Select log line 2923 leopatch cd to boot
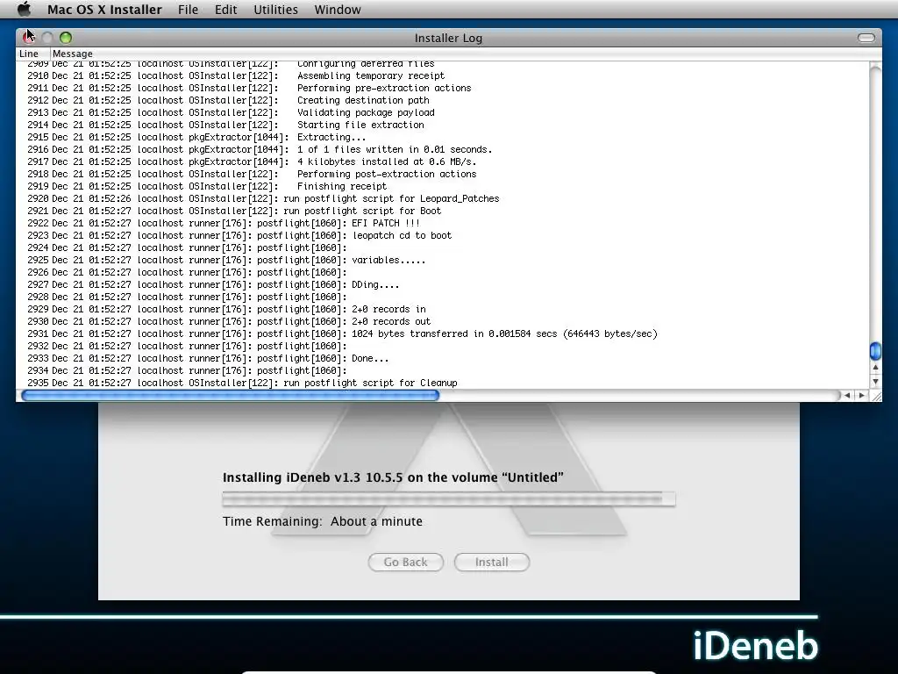 click(443, 235)
